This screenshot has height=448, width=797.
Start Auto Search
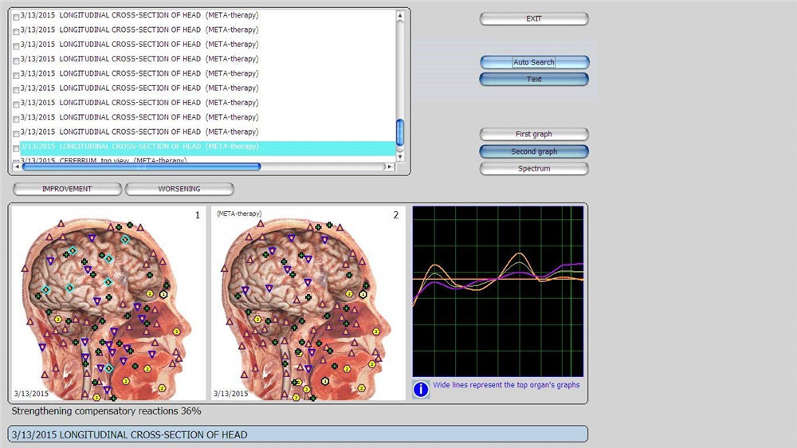point(534,62)
